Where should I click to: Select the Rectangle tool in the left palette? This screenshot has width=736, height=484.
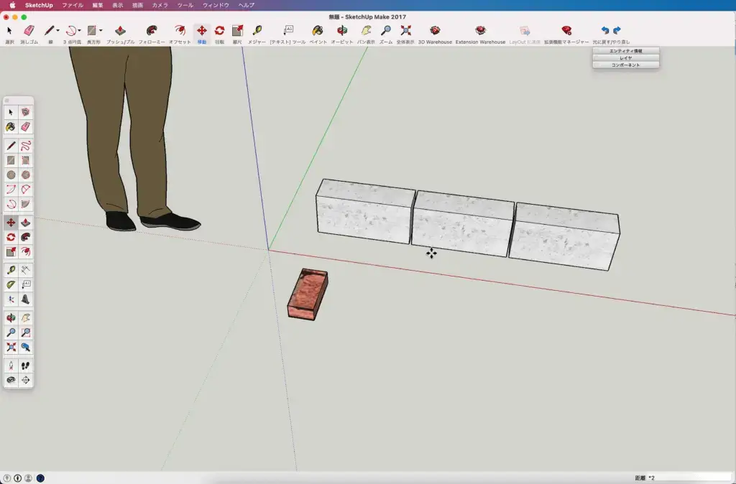click(11, 160)
